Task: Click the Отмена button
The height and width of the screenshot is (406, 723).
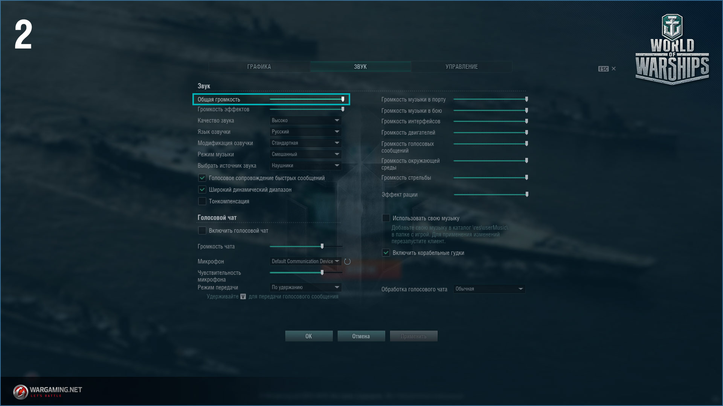Action: [361, 336]
